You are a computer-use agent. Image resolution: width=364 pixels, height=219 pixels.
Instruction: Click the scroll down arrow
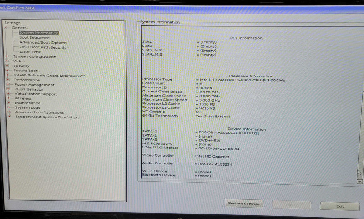(359, 182)
